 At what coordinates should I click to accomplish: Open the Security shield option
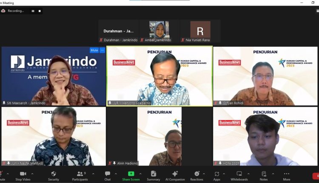point(53,174)
